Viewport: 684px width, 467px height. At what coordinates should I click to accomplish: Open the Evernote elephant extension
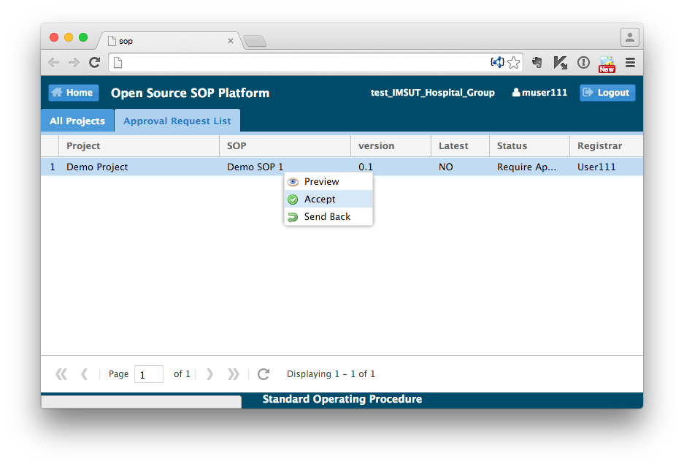coord(537,62)
